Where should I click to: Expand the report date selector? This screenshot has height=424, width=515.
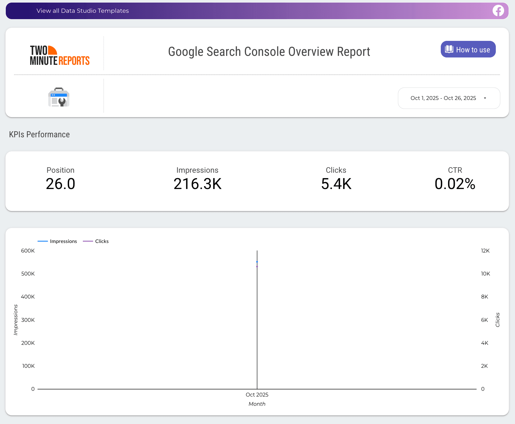point(449,98)
